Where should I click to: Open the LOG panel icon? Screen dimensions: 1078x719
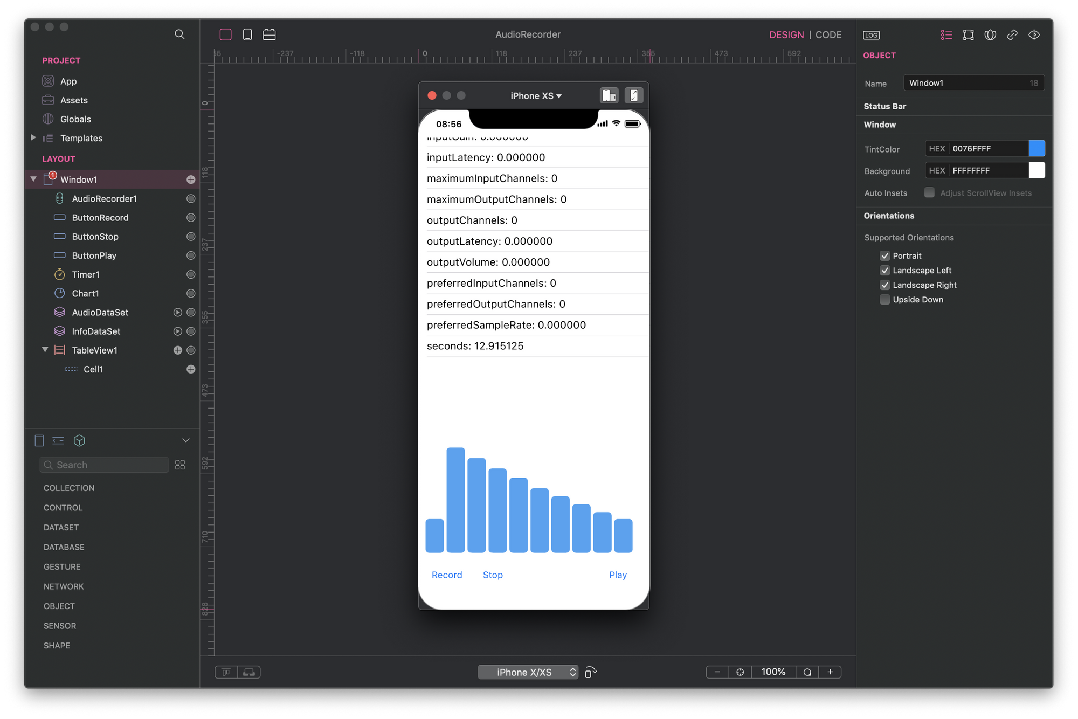(x=871, y=35)
